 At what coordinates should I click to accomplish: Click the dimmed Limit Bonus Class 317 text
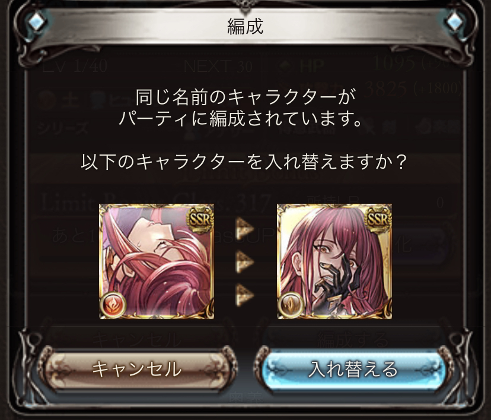click(155, 203)
